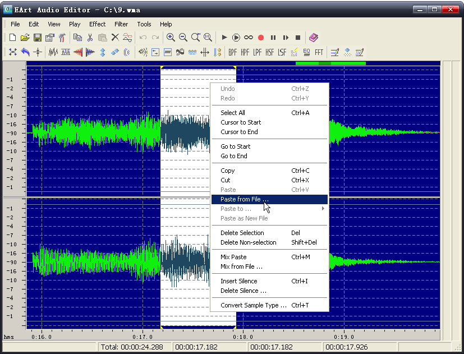Image resolution: width=464 pixels, height=354 pixels.
Task: Choose Go to Start in context menu
Action: [x=269, y=146]
